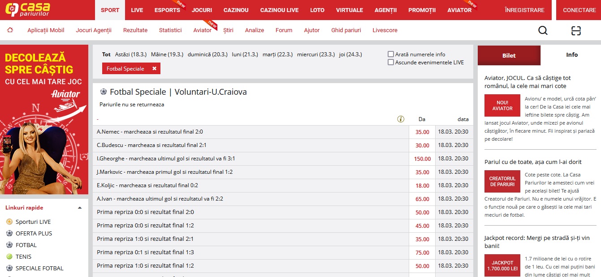Open Rezultate link
The height and width of the screenshot is (277, 601).
[x=135, y=30]
